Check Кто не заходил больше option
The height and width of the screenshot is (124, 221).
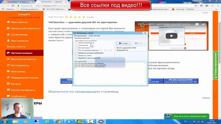coord(76,50)
